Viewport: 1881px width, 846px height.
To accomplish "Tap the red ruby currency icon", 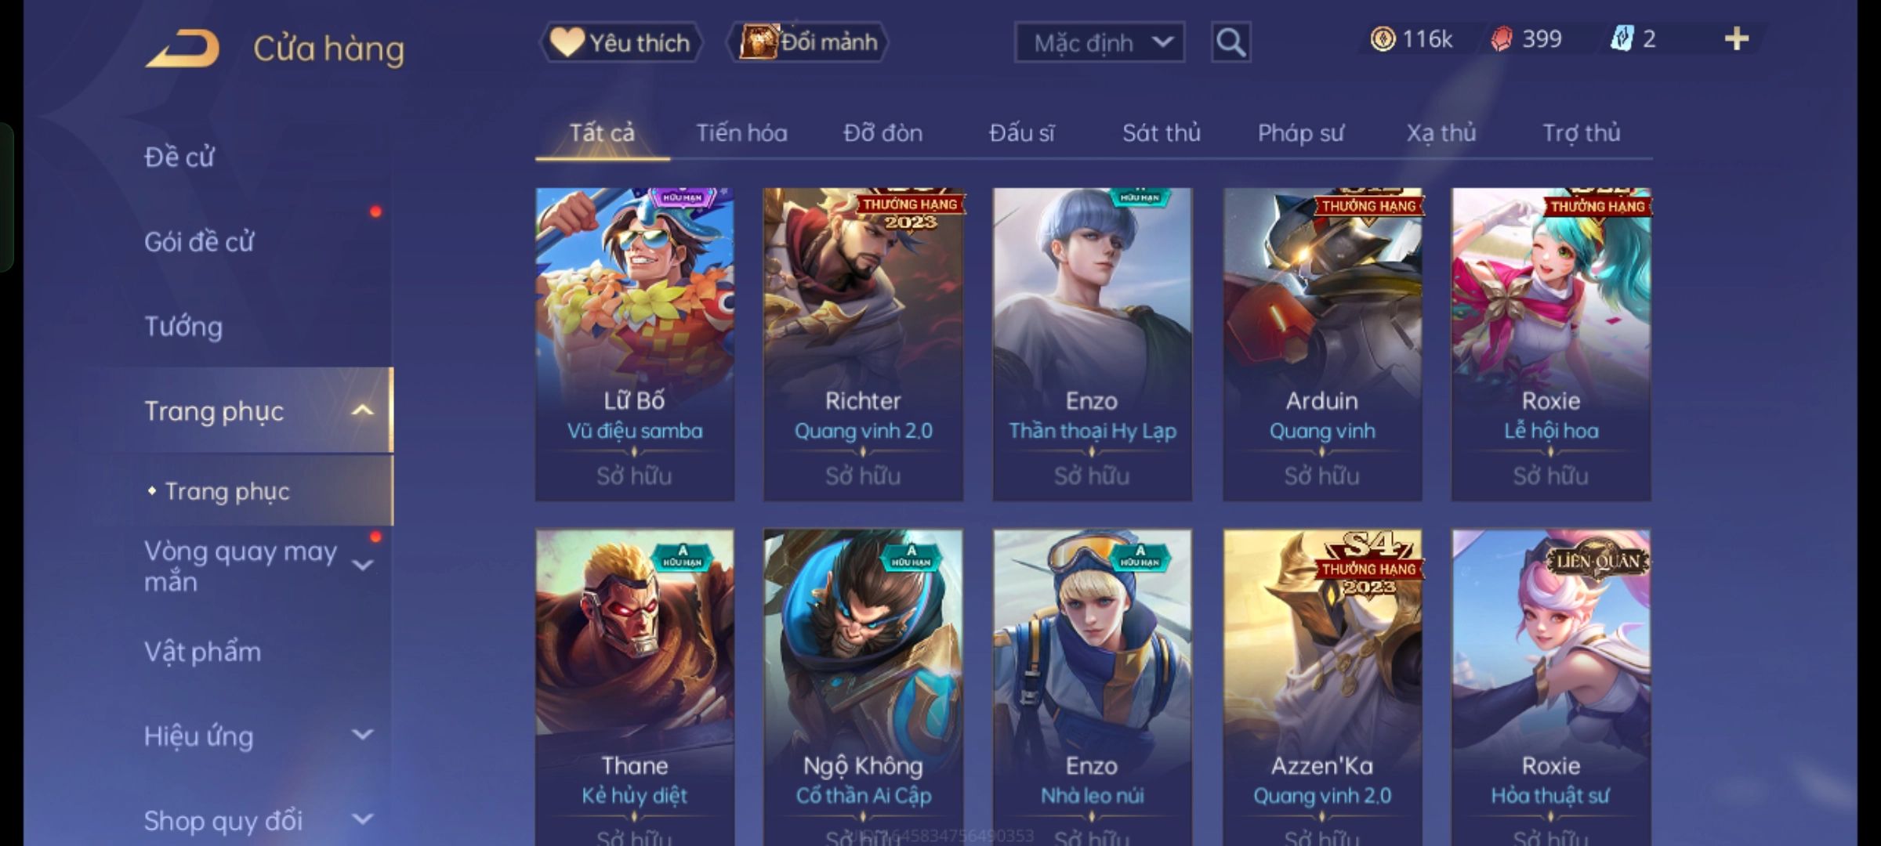I will coord(1502,39).
